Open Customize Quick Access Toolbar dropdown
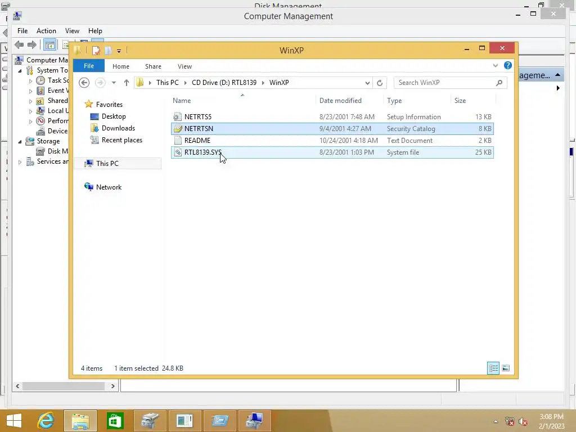Screen dimensions: 576x432 pyautogui.click(x=119, y=51)
